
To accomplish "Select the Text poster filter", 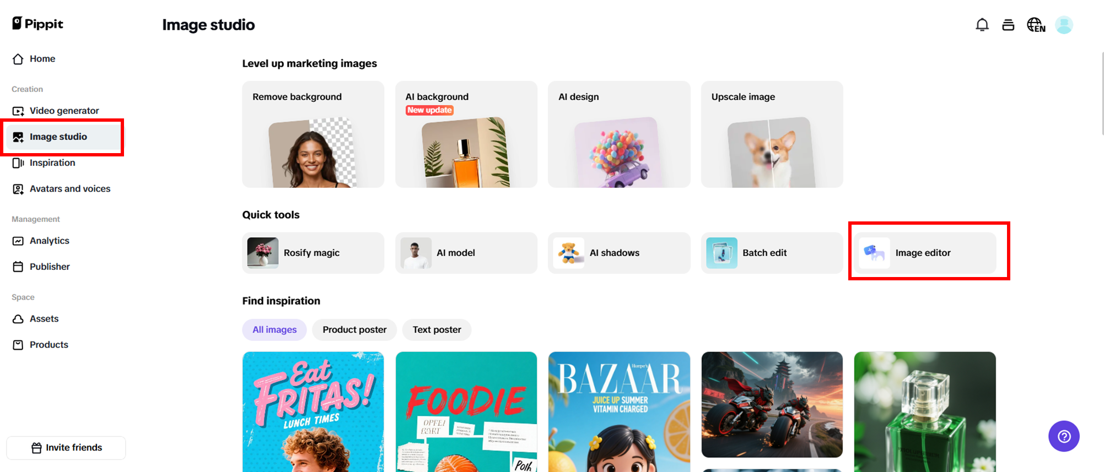I will click(437, 329).
